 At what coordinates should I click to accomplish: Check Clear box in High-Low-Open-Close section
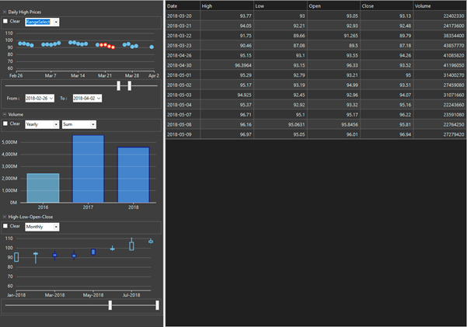pyautogui.click(x=6, y=226)
